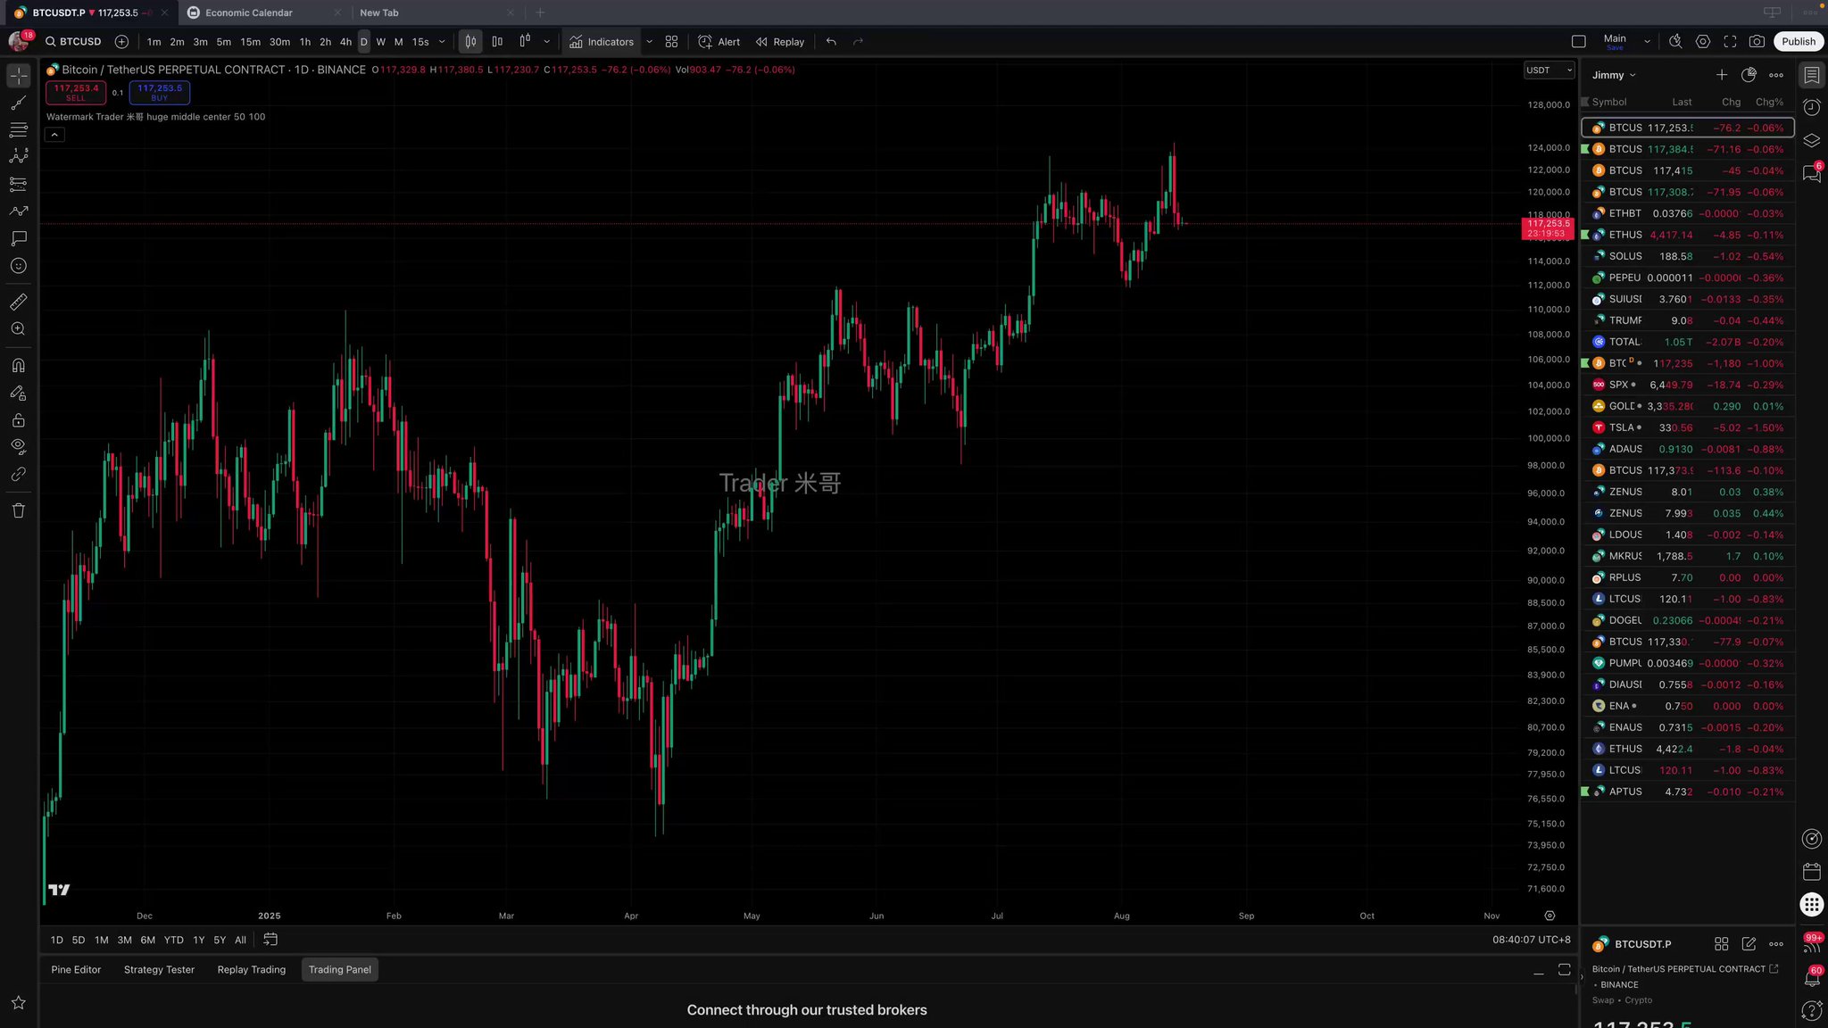Open the USDT currency dropdown
Screen dimensions: 1828x1028
point(1549,70)
